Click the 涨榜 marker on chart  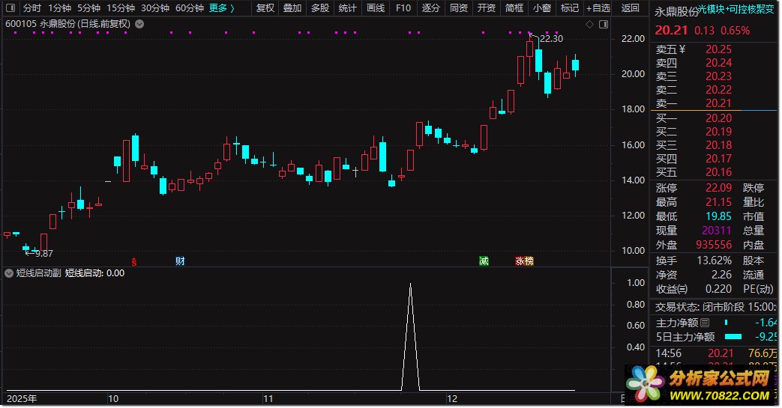524,261
